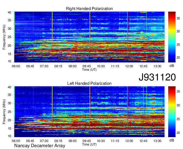183x149 pixels.
Task: Click the 20 value on the lower colorbar
Action: click(x=178, y=133)
